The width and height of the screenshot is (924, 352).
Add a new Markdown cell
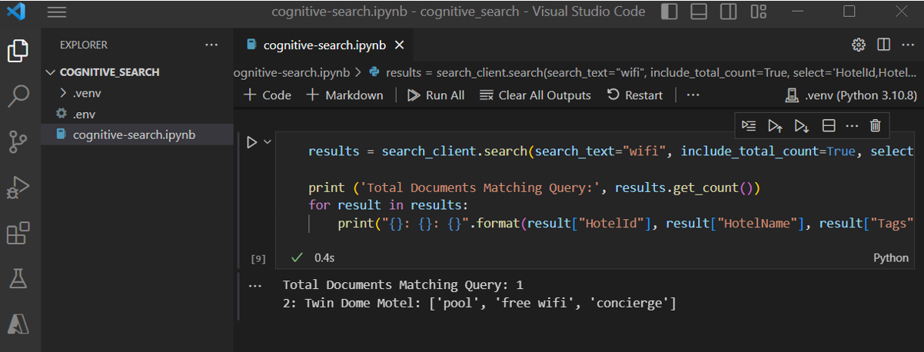coord(344,95)
